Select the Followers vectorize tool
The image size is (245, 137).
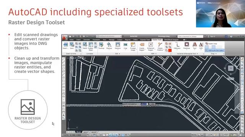pyautogui.click(x=177, y=46)
